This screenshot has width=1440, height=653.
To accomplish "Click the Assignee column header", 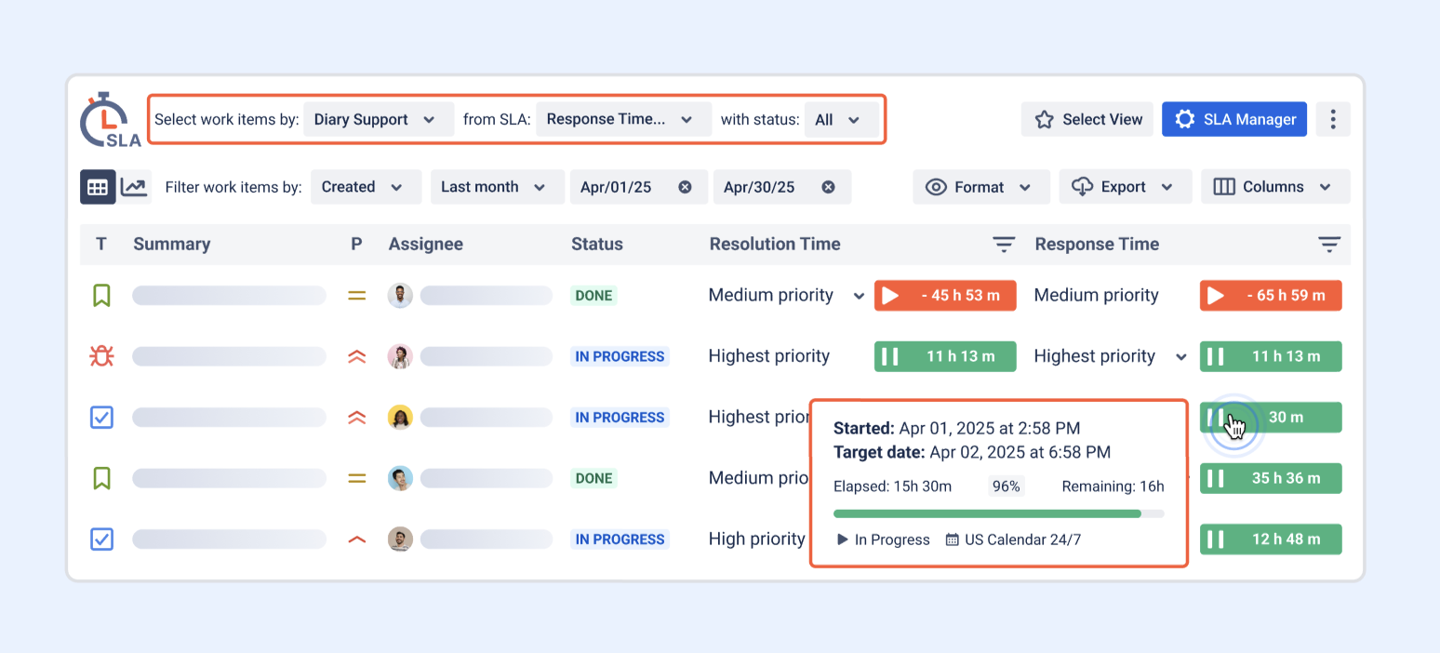I will click(x=426, y=245).
